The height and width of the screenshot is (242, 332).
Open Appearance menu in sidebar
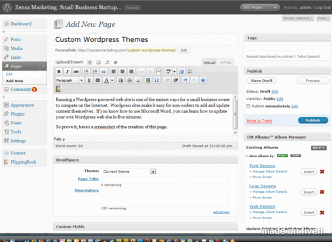pyautogui.click(x=22, y=105)
